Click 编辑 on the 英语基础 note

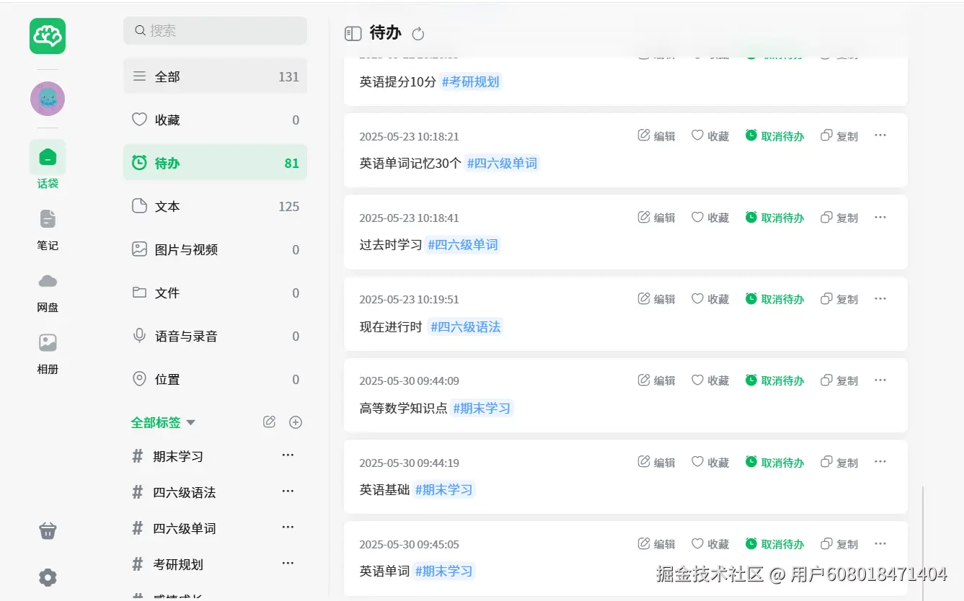[x=657, y=463]
